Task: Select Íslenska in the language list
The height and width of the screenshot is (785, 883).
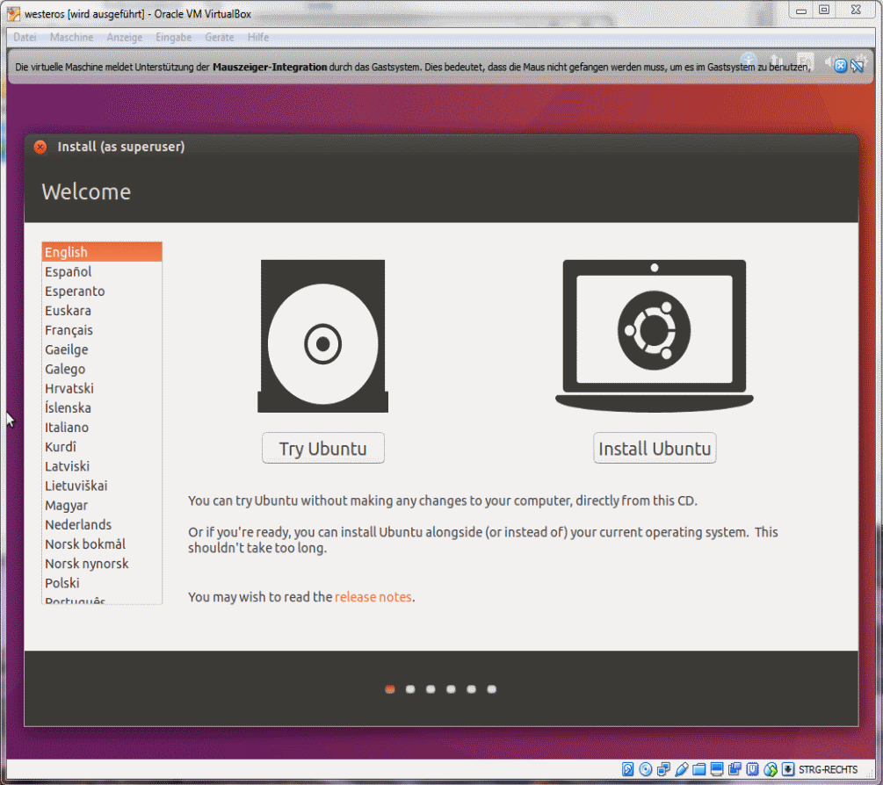Action: [102, 408]
